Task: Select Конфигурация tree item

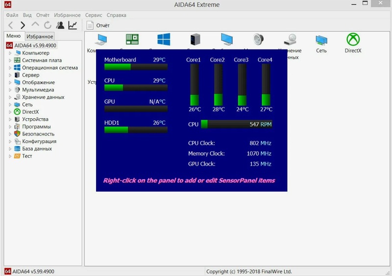Action: coord(39,141)
